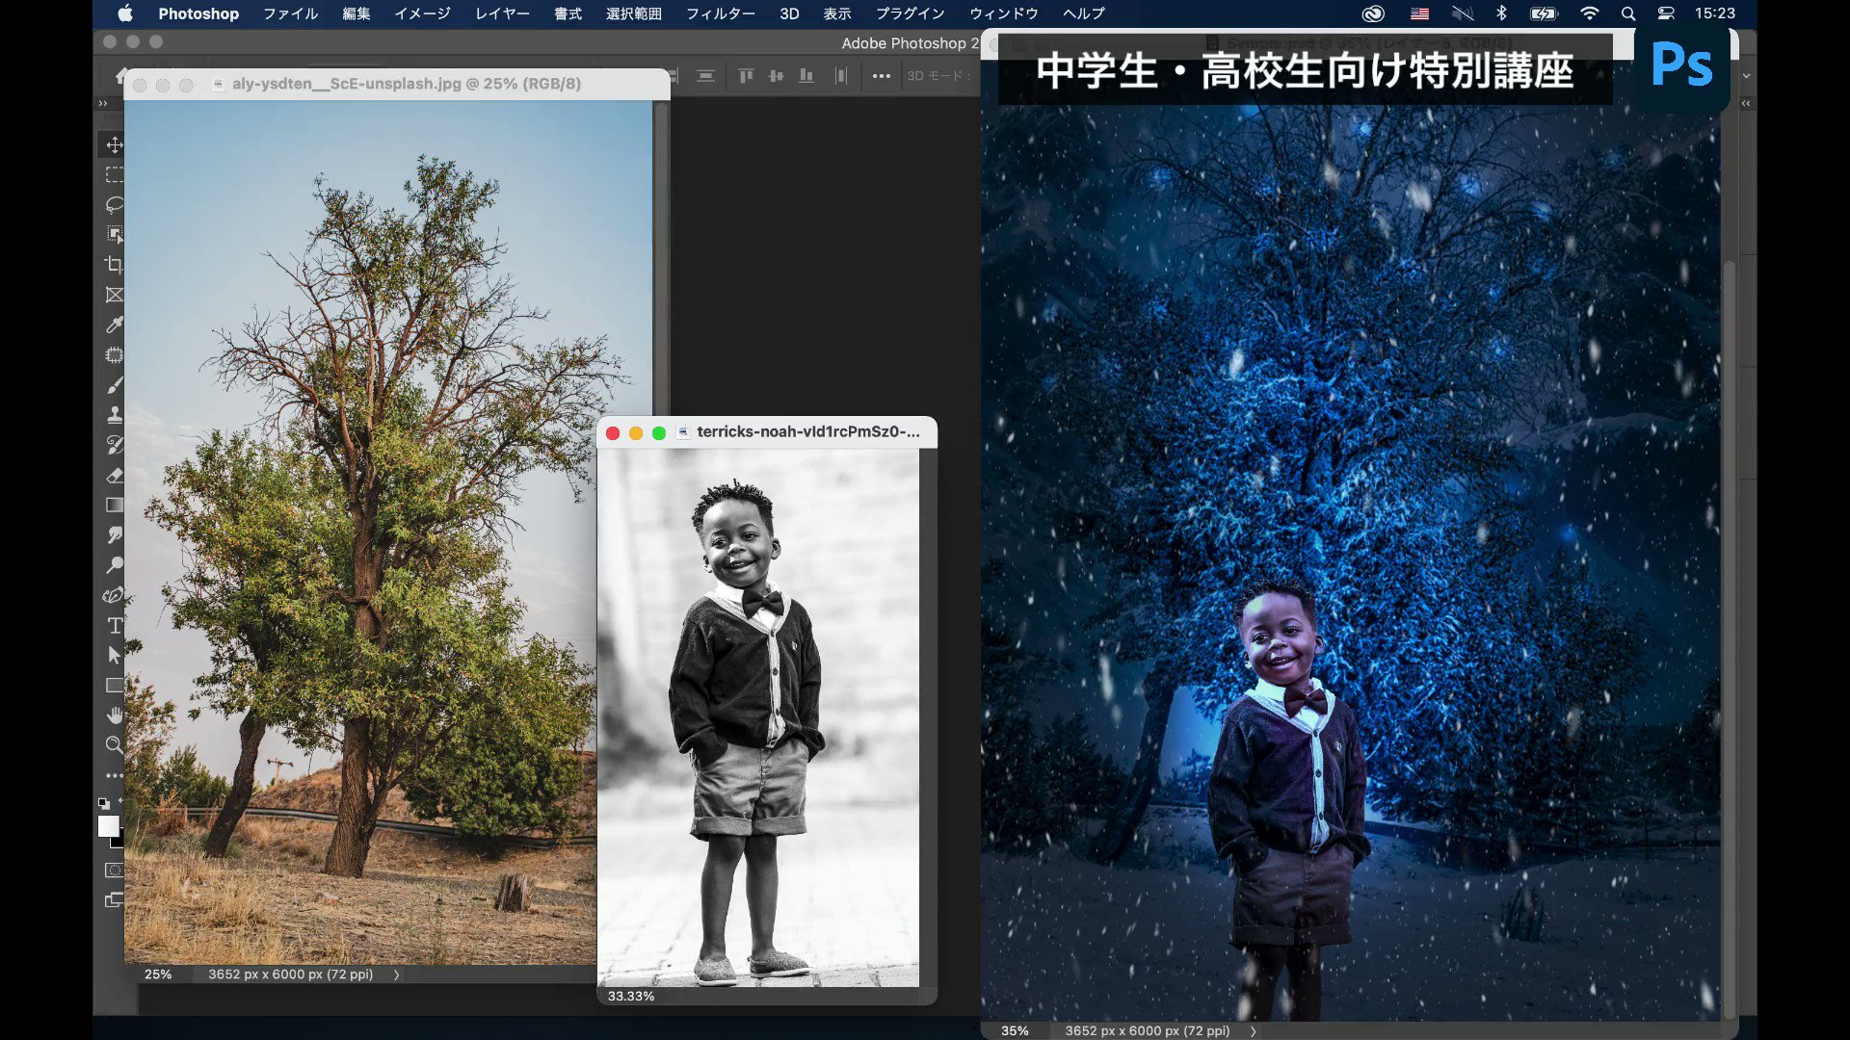
Task: Select the Eraser tool
Action: [x=114, y=475]
